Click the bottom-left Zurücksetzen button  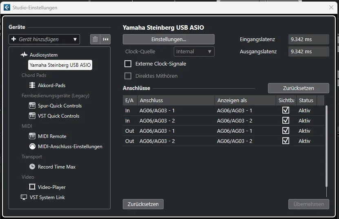[143, 204]
